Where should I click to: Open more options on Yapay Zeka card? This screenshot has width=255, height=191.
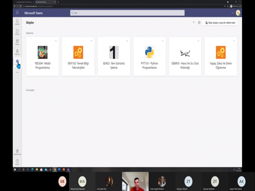[x=234, y=41]
